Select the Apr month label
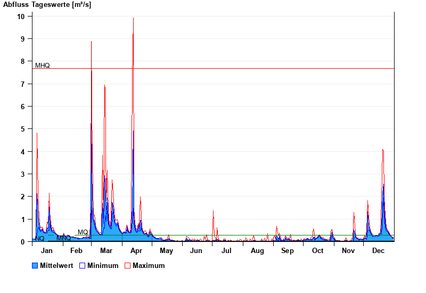 tap(136, 251)
